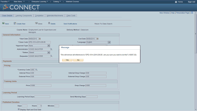This screenshot has width=197, height=111.
Task: Click the Clone icon
Action: pos(36,23)
